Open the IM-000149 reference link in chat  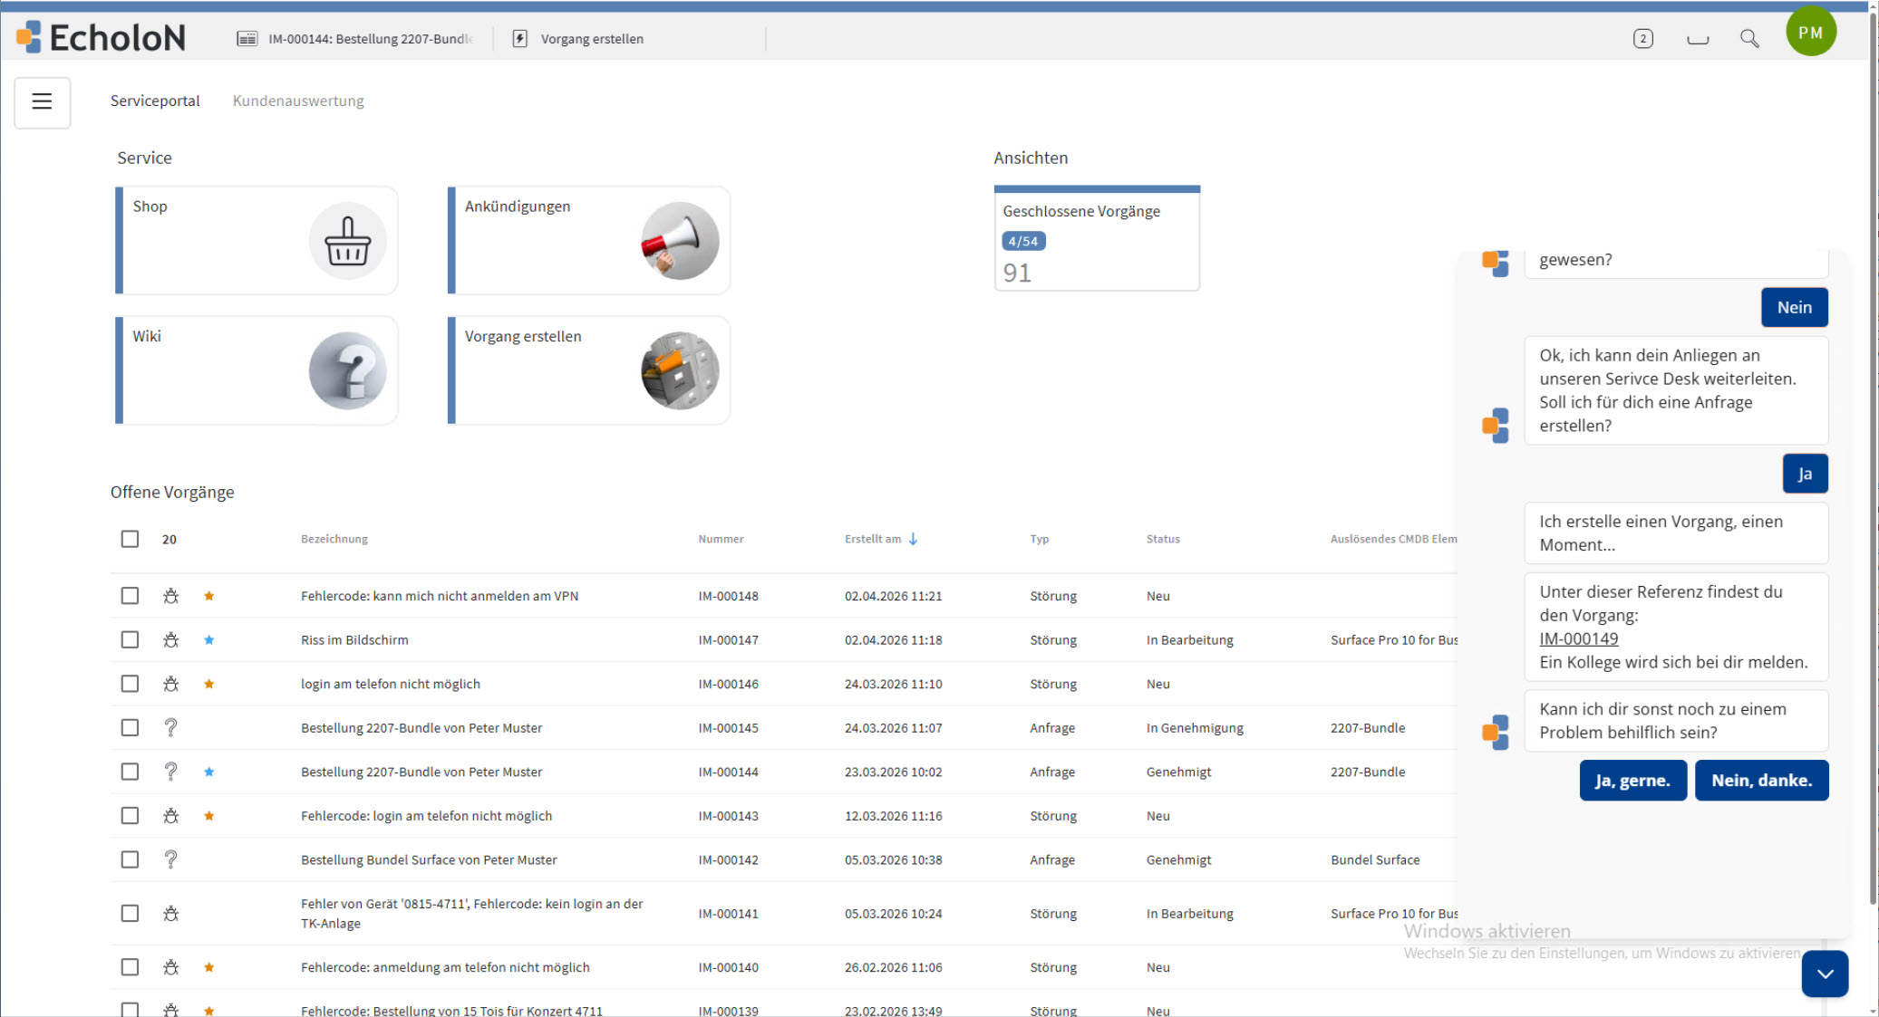pos(1578,638)
